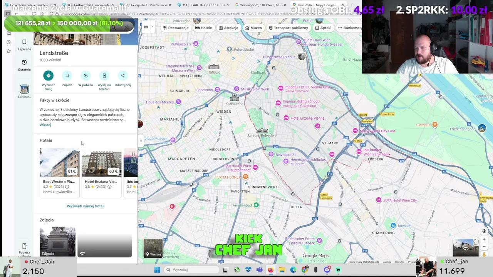This screenshot has width=493, height=277.
Task: Toggle the Warstwy map layers button
Action: tap(153, 248)
